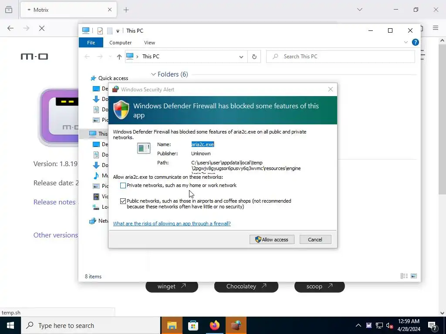Show hidden system tray icons
The width and height of the screenshot is (446, 334).
358,325
